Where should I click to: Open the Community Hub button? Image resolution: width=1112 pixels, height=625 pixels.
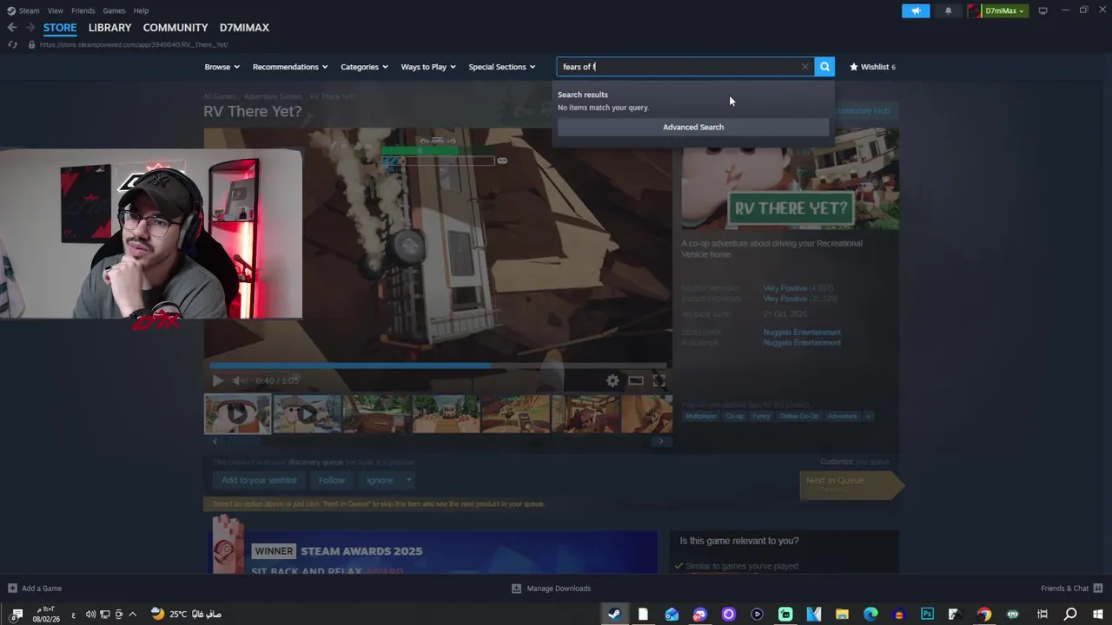861,110
